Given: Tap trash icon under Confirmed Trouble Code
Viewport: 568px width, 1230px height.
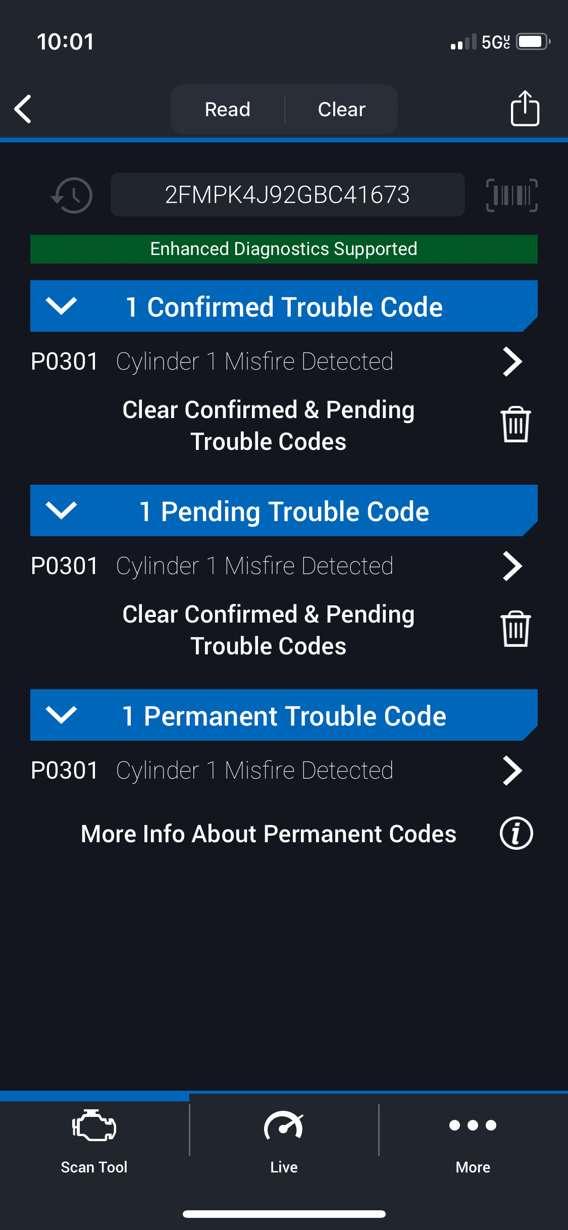Looking at the screenshot, I should tap(515, 425).
